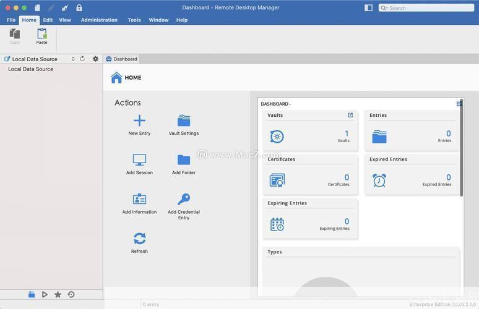479x309 pixels.
Task: Open the File menu
Action: 11,20
